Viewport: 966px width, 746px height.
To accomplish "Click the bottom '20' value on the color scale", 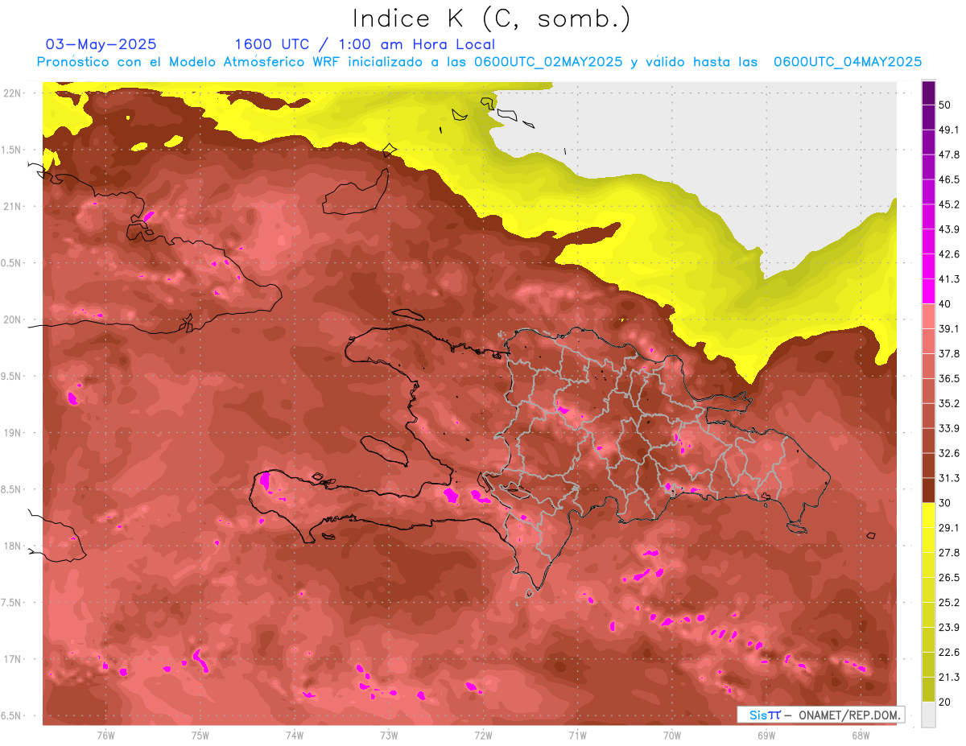I will pyautogui.click(x=946, y=702).
